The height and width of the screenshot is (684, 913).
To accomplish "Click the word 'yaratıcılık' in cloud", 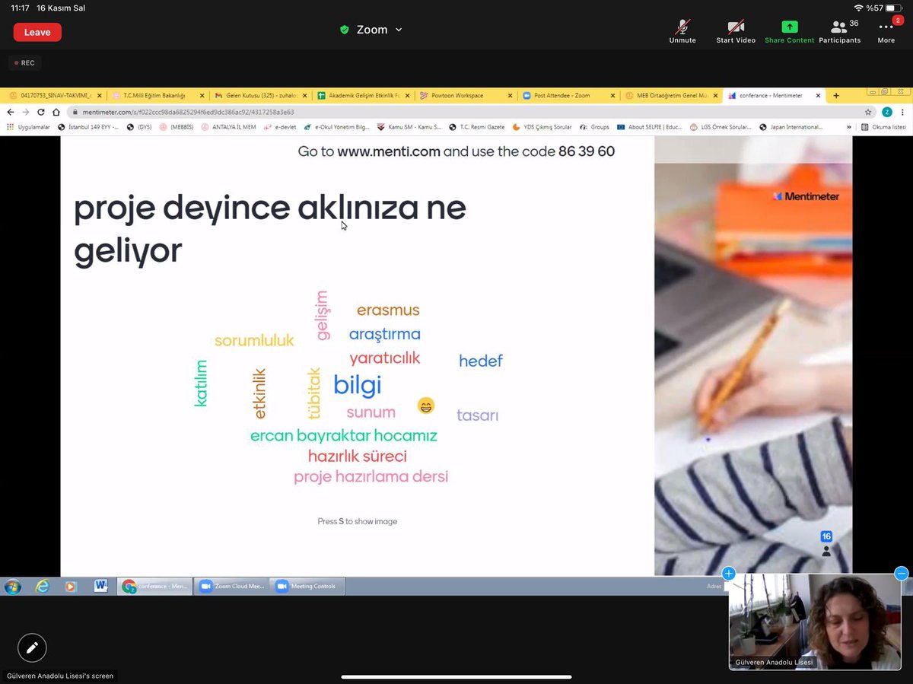I will 384,358.
